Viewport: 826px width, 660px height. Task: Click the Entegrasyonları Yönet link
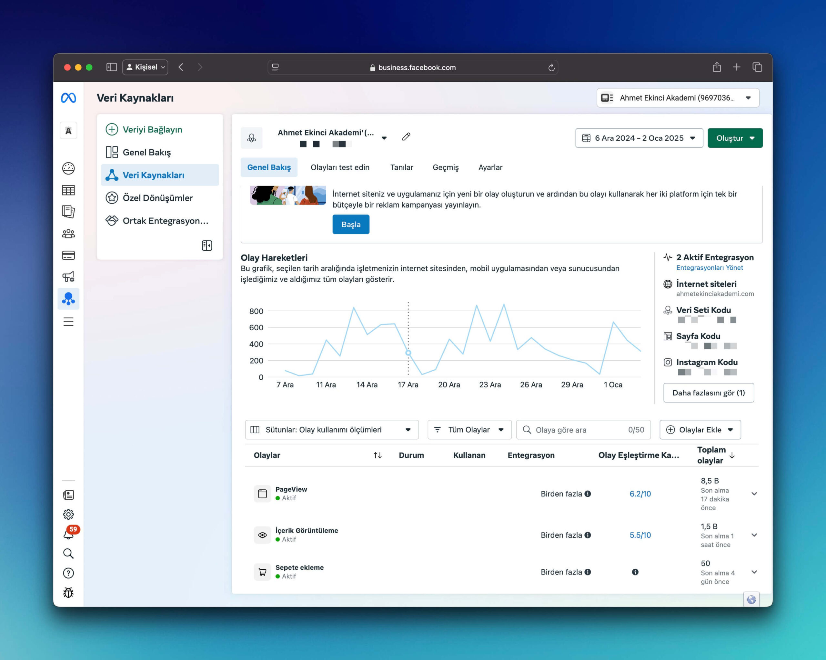click(x=709, y=268)
